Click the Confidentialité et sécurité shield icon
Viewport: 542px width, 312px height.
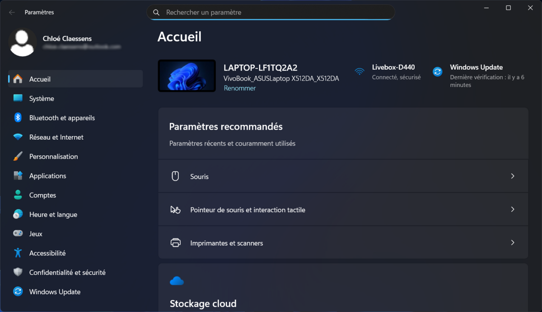(x=18, y=272)
